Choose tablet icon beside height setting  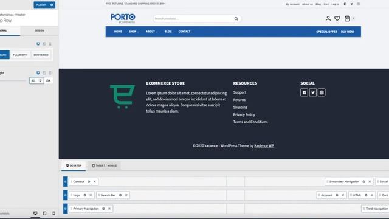[x=44, y=73]
